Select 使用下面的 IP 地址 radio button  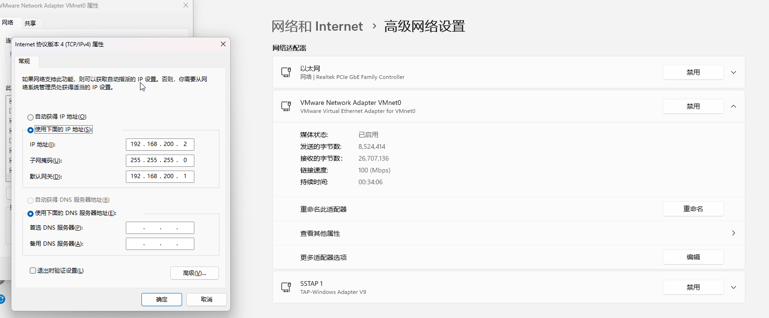pos(31,130)
